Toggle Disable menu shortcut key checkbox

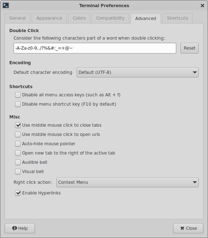[x=18, y=104]
